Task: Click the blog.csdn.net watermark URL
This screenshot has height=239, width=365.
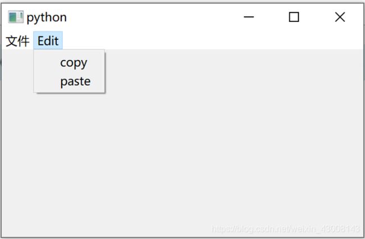Action: [286, 229]
